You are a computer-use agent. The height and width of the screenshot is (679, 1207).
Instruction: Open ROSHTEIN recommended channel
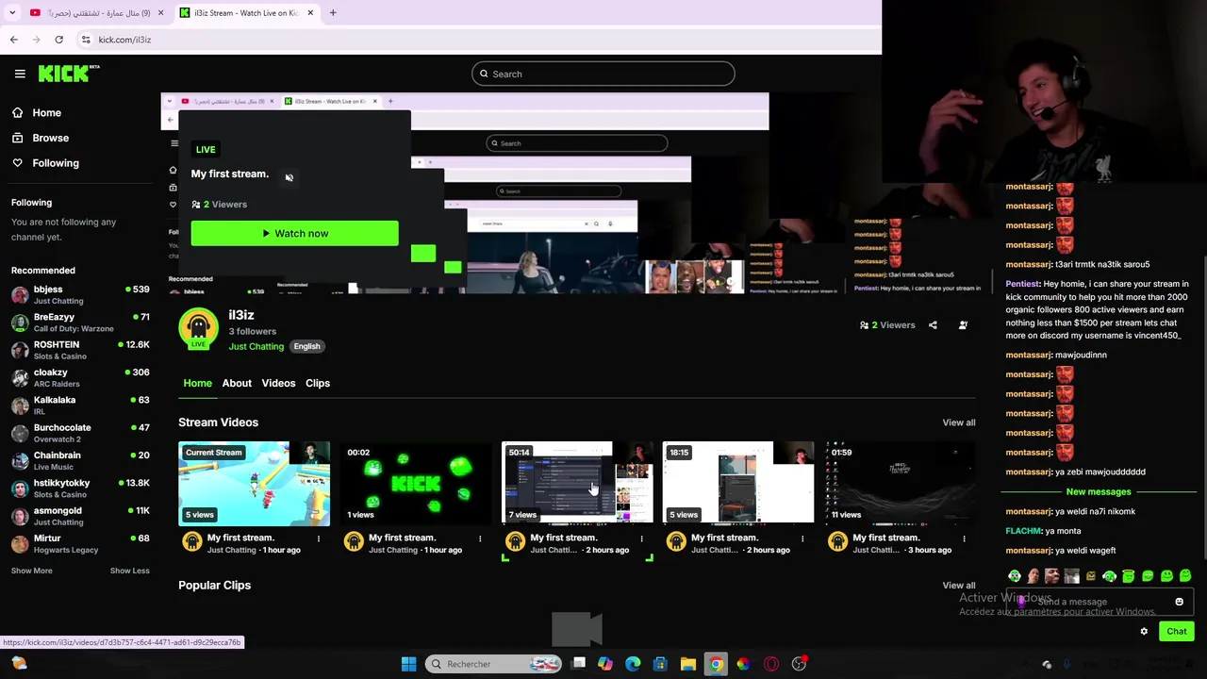80,350
